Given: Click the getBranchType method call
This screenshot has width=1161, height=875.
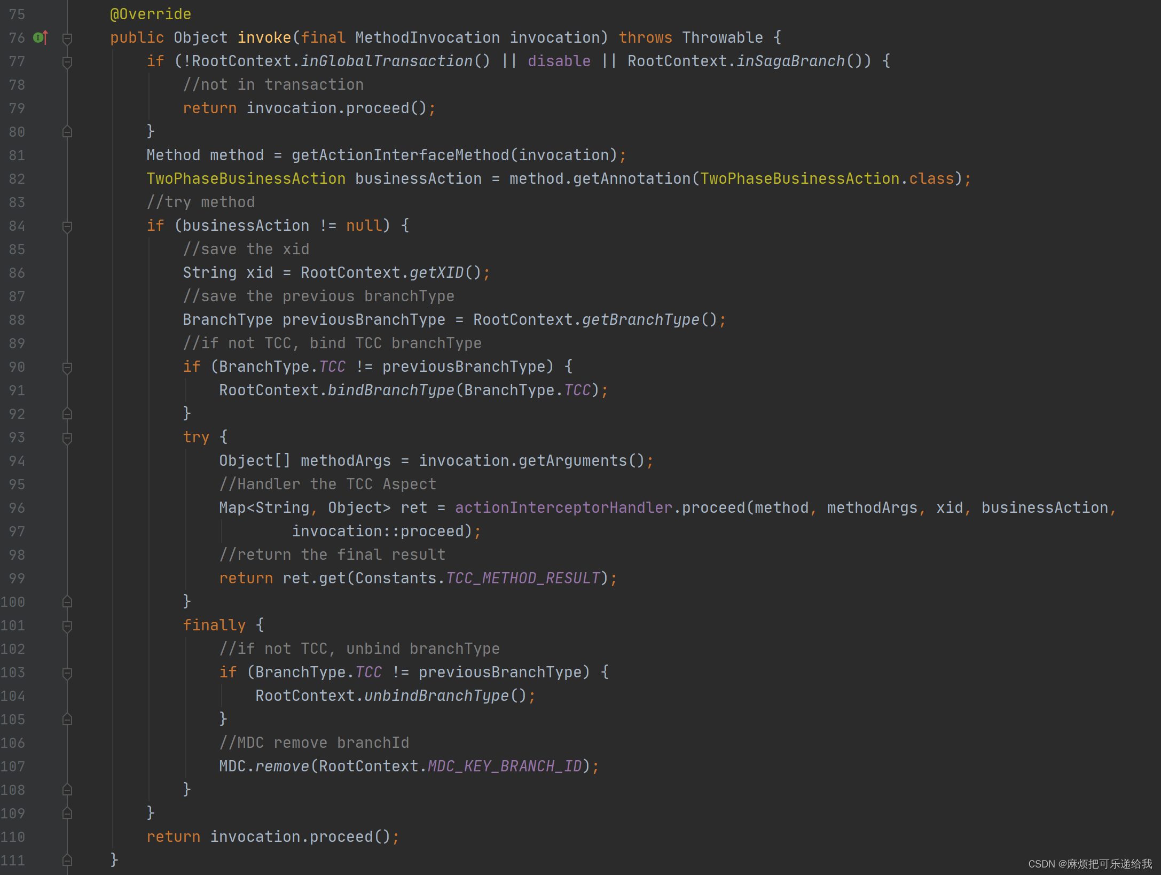Looking at the screenshot, I should 640,320.
